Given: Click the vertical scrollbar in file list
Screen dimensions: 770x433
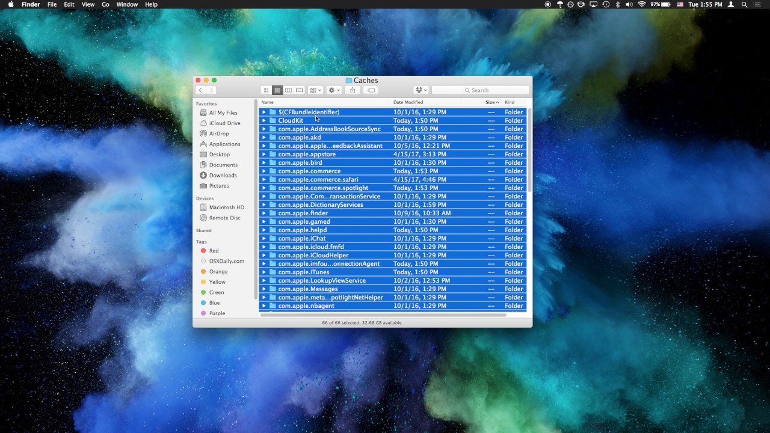Looking at the screenshot, I should [x=529, y=150].
